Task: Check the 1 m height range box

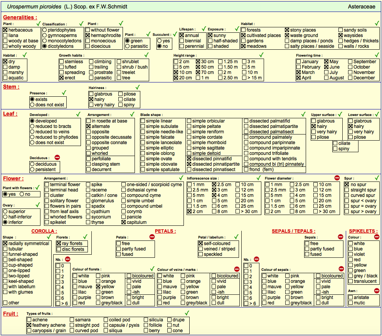Action: 198,78
